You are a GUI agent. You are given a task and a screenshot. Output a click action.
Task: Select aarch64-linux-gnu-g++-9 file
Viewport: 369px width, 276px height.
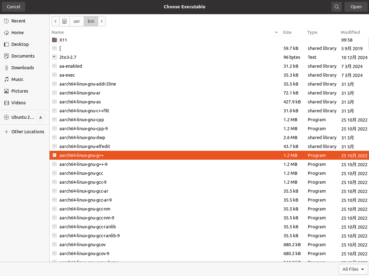pos(209,164)
